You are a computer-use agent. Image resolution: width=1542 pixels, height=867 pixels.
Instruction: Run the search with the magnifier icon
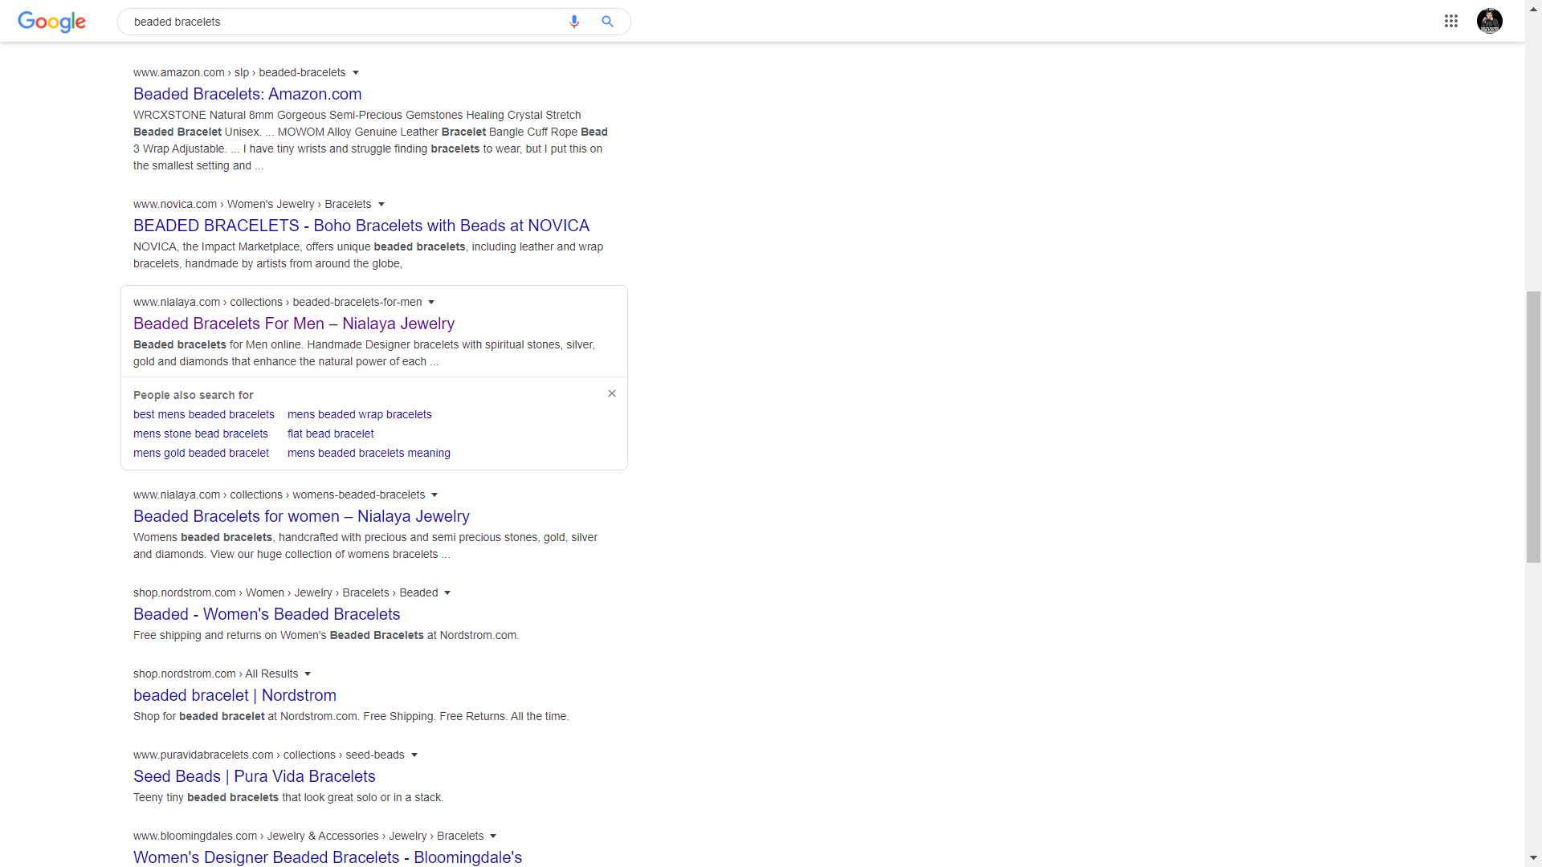coord(607,22)
